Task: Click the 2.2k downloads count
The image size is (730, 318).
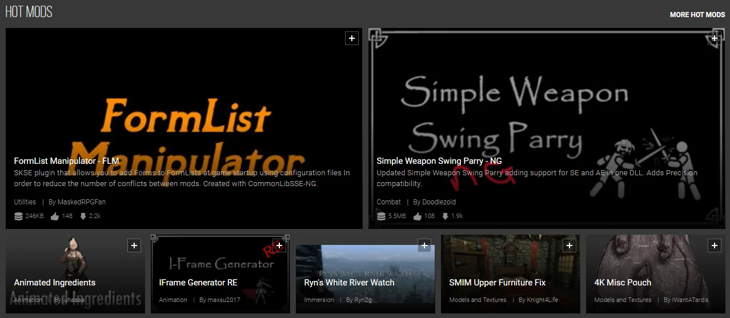Action: (95, 216)
